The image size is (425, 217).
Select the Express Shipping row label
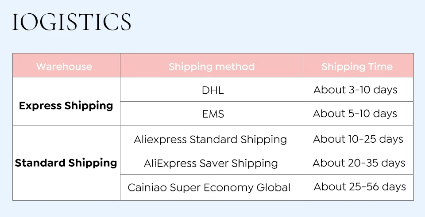tap(66, 106)
